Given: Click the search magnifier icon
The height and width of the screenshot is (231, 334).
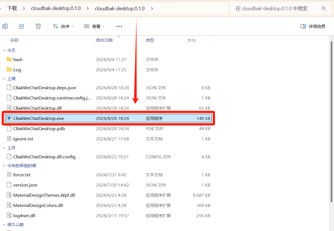Looking at the screenshot, I should click(x=324, y=9).
